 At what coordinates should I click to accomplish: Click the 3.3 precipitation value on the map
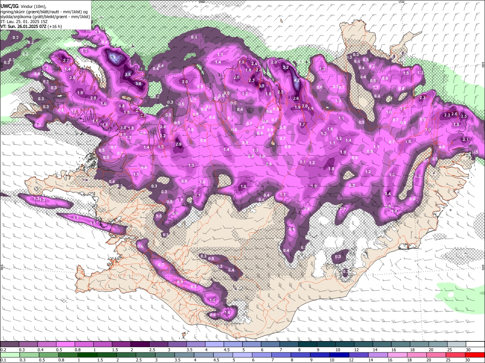[261, 86]
